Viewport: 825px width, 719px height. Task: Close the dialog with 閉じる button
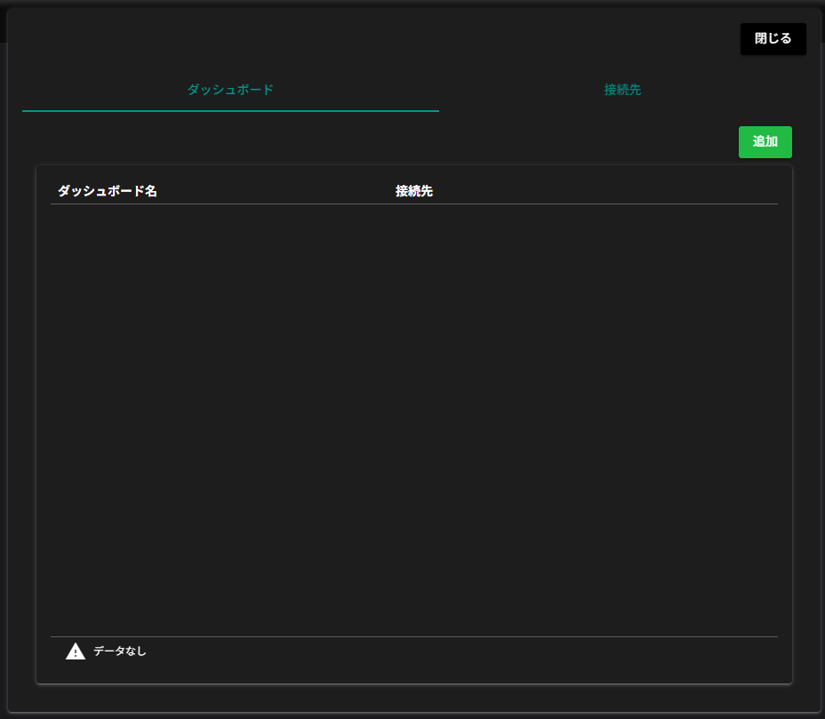coord(773,39)
